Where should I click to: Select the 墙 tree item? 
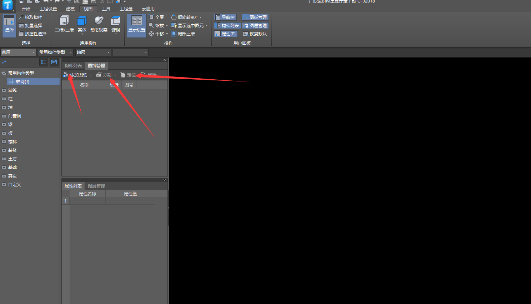(x=10, y=108)
